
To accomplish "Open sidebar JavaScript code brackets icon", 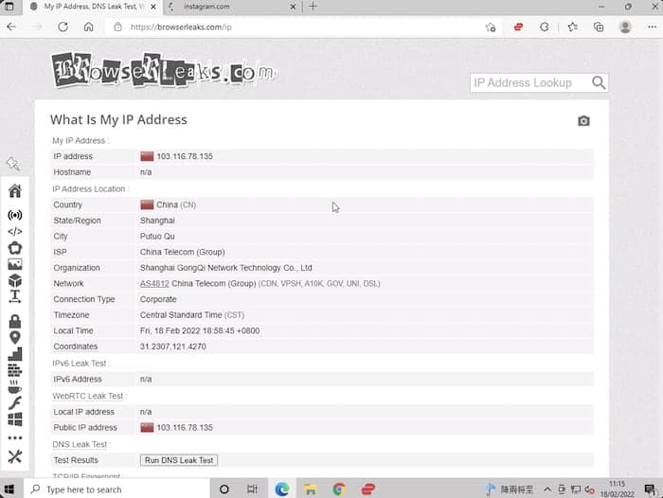I will point(15,232).
